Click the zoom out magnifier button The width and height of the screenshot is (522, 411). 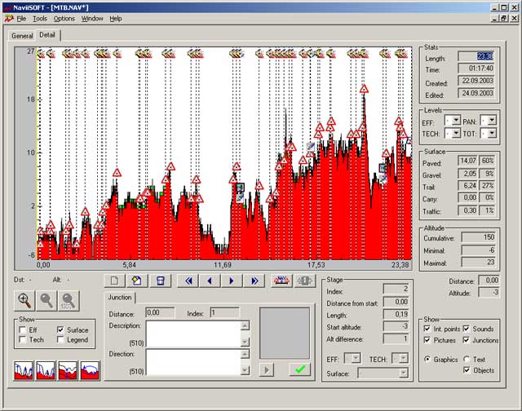[46, 300]
